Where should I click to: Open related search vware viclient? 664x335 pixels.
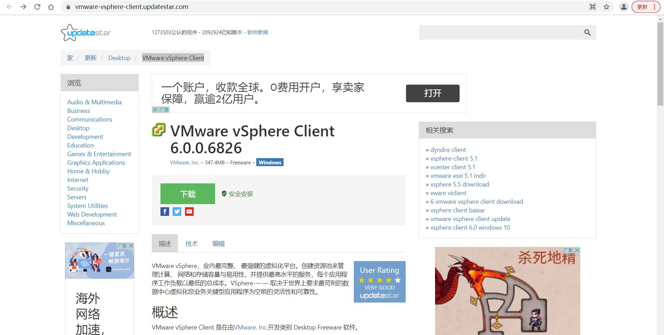(x=448, y=193)
